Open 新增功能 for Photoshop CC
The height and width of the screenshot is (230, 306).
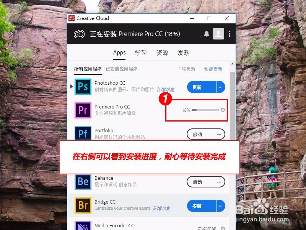(x=166, y=89)
